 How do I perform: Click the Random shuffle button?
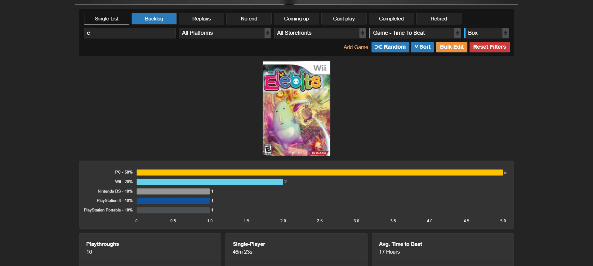tap(390, 47)
